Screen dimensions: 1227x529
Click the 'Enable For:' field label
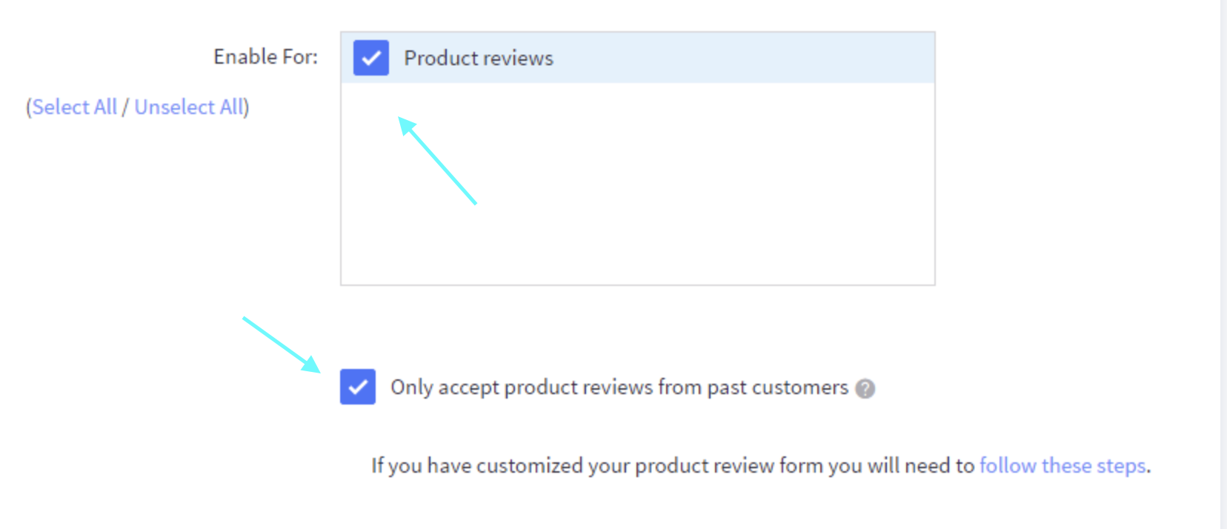[x=265, y=57]
